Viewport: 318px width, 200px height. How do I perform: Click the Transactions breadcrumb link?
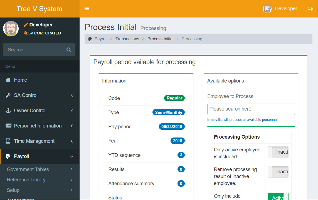tap(127, 39)
